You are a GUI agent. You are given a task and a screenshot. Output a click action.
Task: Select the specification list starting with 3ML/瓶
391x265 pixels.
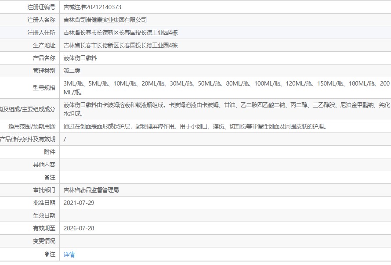(226, 88)
